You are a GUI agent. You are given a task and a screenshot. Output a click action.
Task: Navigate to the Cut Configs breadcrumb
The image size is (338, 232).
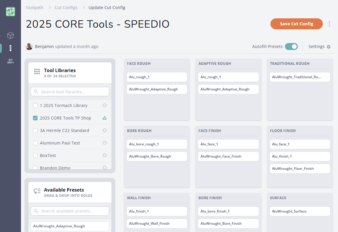[66, 7]
